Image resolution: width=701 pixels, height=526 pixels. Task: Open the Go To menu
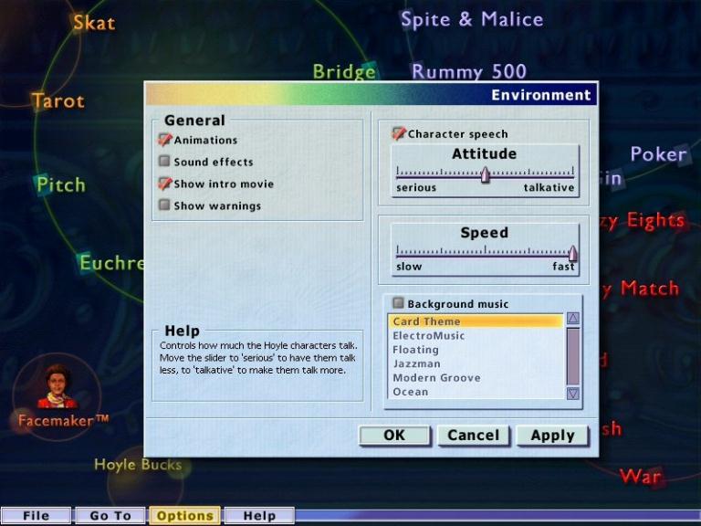point(110,516)
